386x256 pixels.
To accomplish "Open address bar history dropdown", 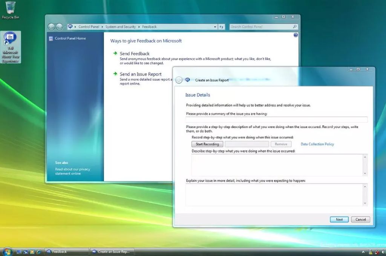I will [x=215, y=27].
